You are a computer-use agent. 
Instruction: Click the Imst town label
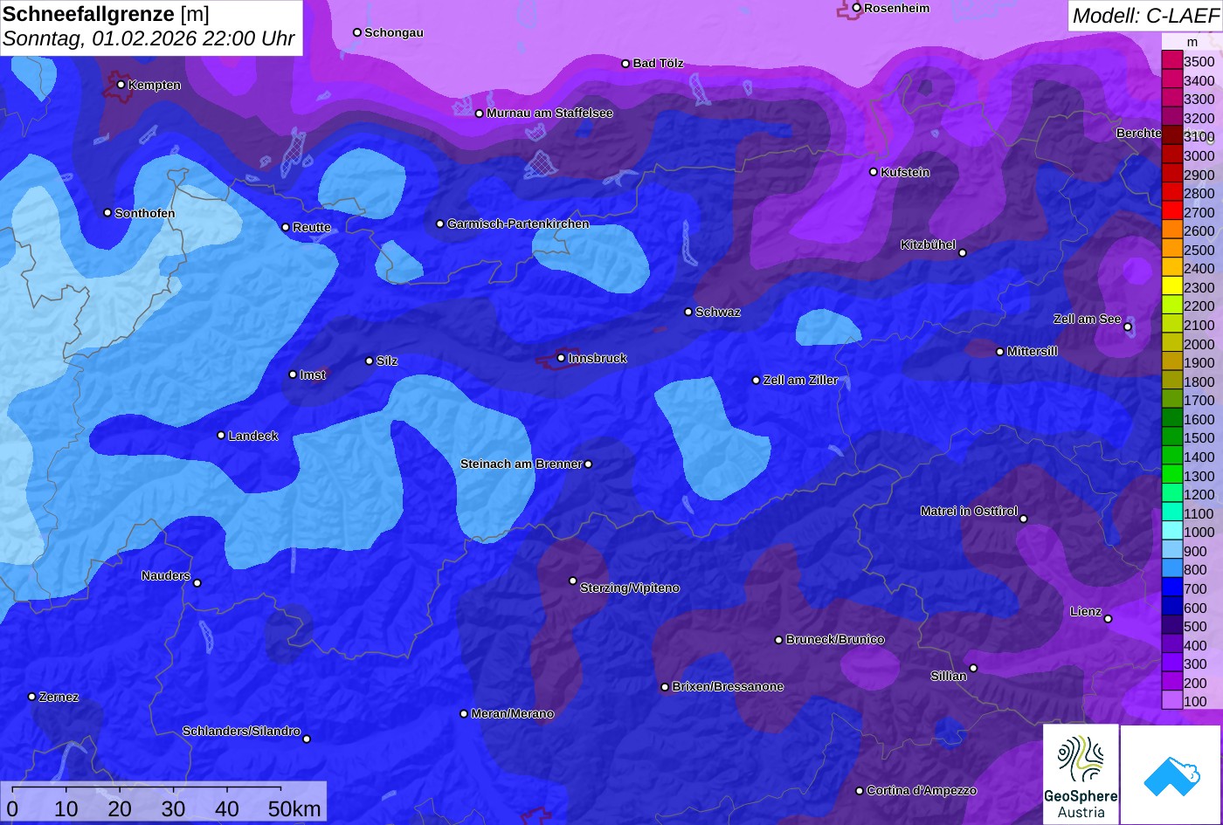(313, 375)
